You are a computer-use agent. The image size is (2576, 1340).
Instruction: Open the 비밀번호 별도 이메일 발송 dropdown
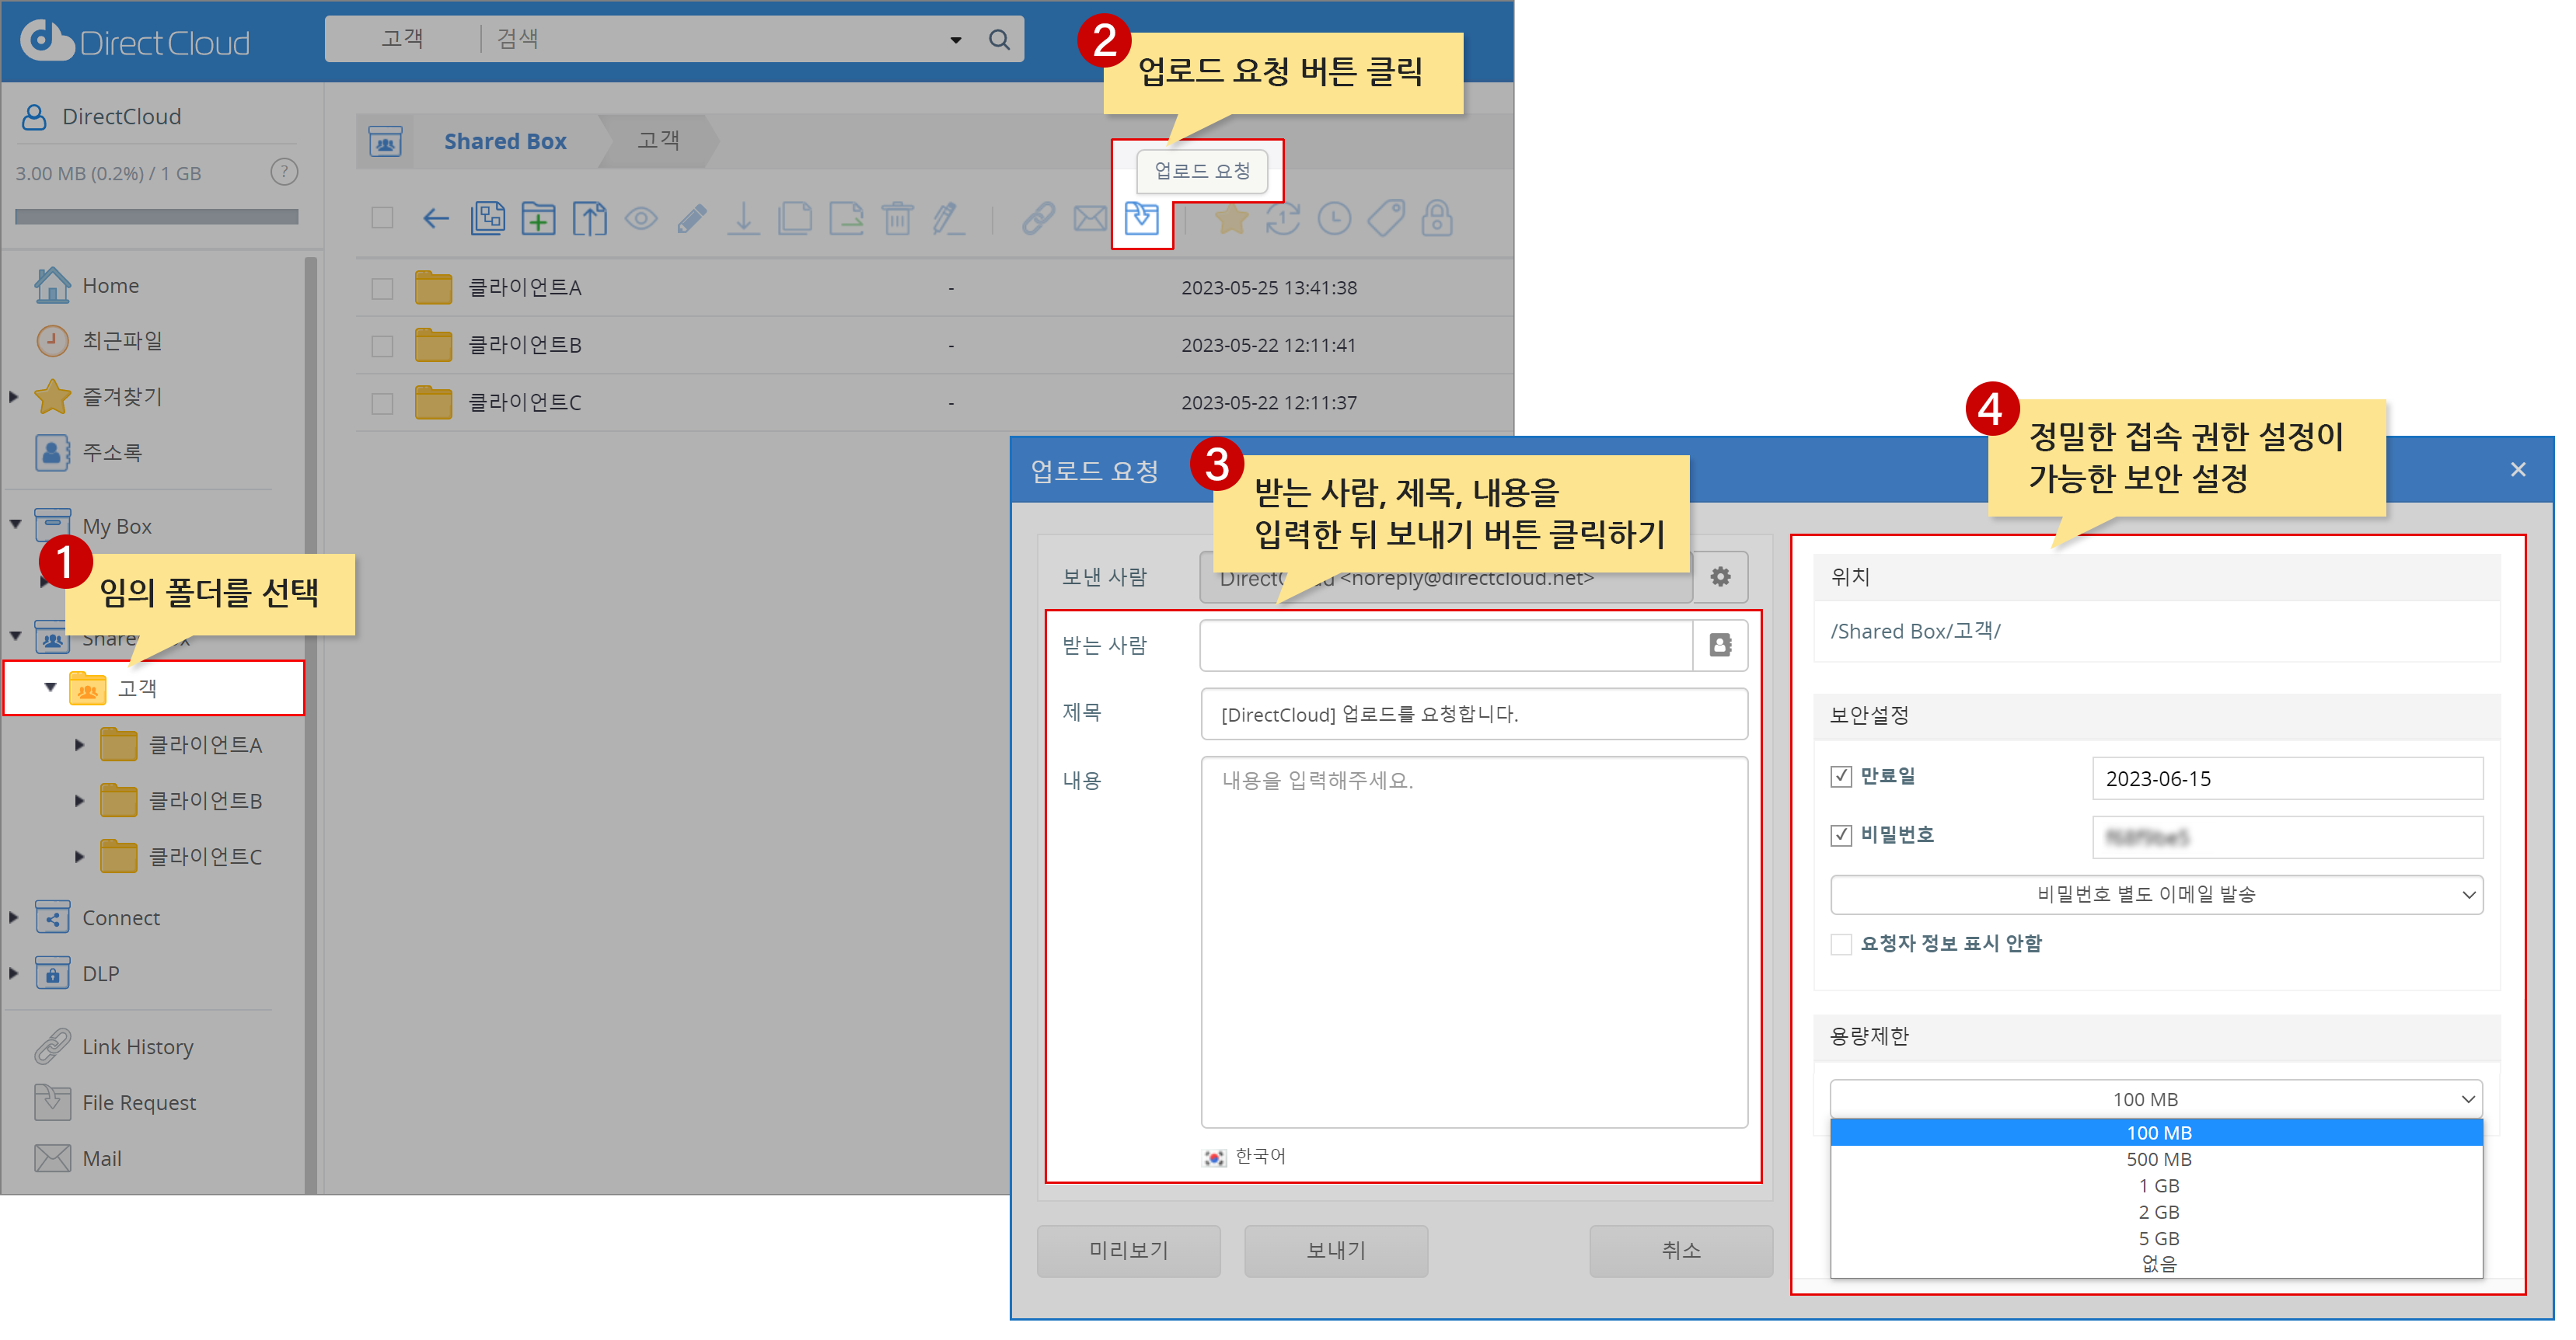pyautogui.click(x=2156, y=894)
